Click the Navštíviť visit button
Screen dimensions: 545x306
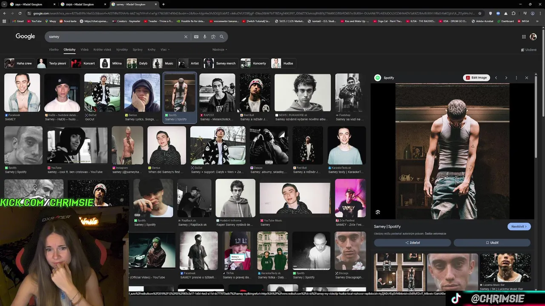pos(519,227)
